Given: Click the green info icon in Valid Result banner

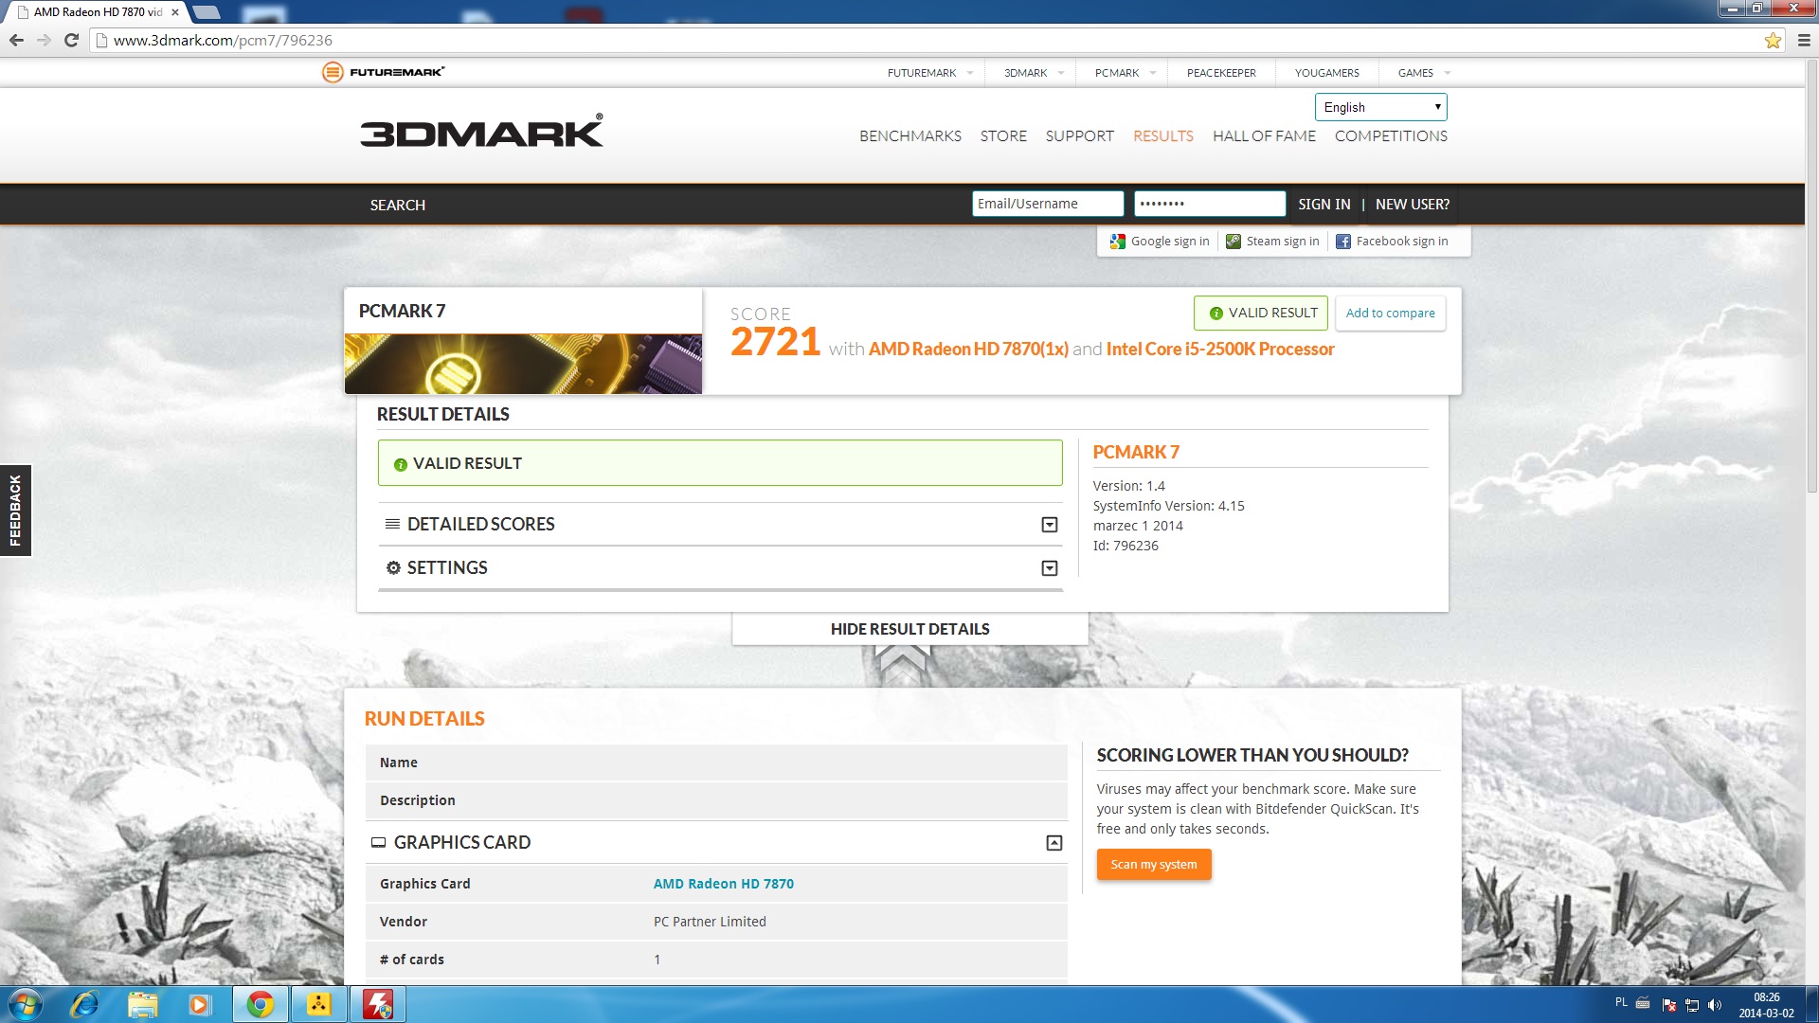Looking at the screenshot, I should [x=400, y=464].
